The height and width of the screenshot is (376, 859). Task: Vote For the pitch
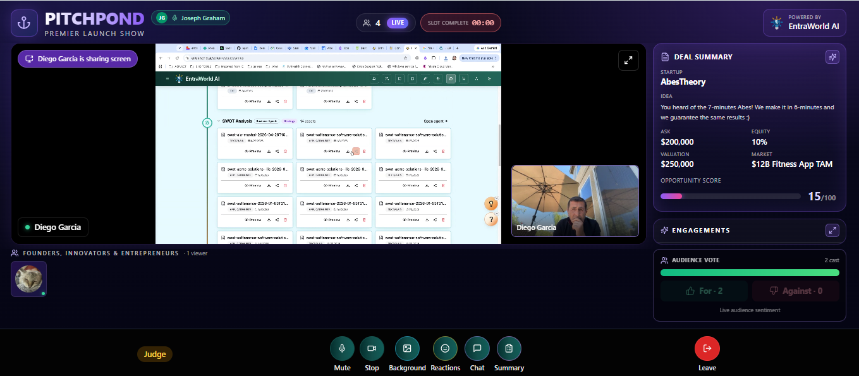(x=705, y=291)
